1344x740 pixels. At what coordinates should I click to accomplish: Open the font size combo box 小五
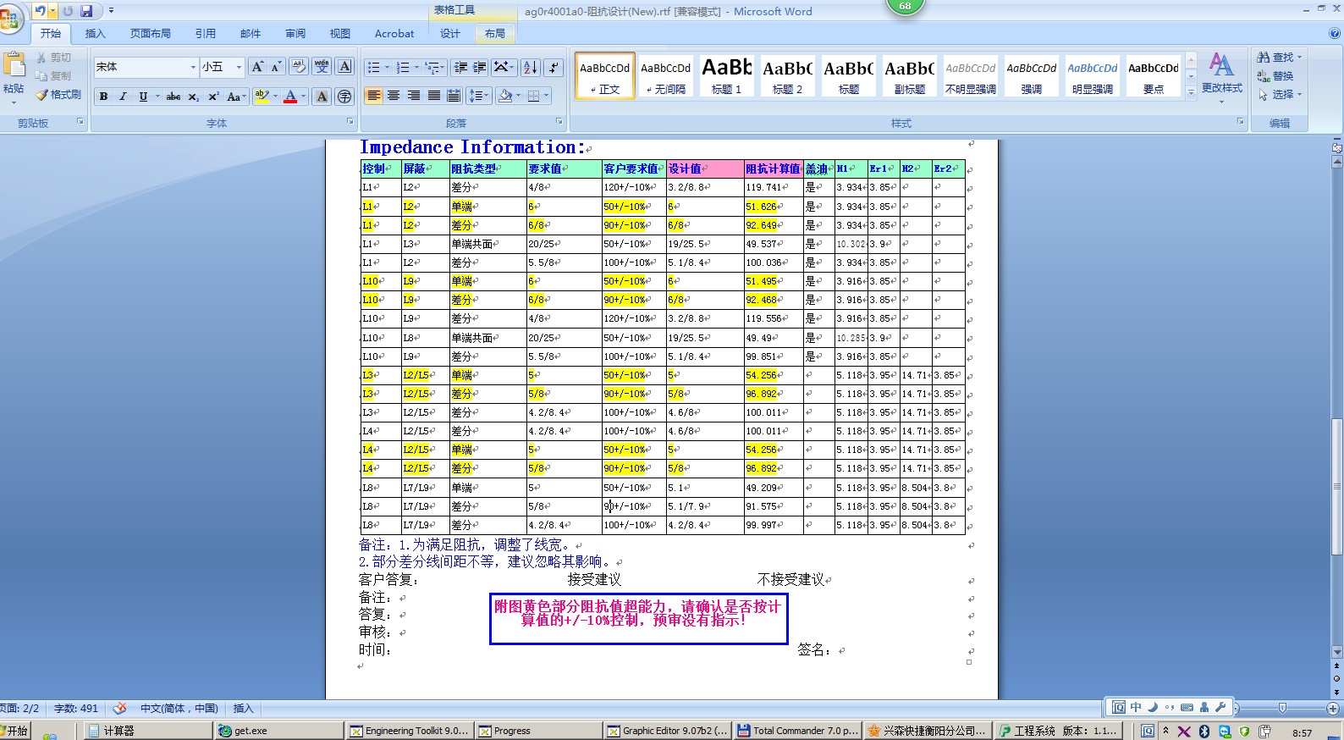coord(222,67)
